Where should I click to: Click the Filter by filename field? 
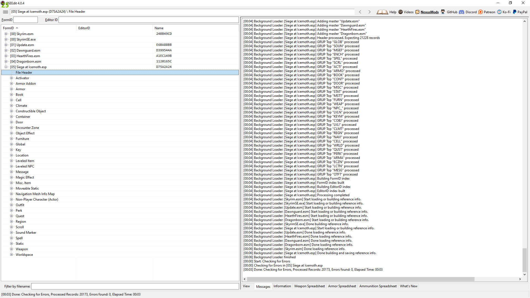tap(135, 286)
